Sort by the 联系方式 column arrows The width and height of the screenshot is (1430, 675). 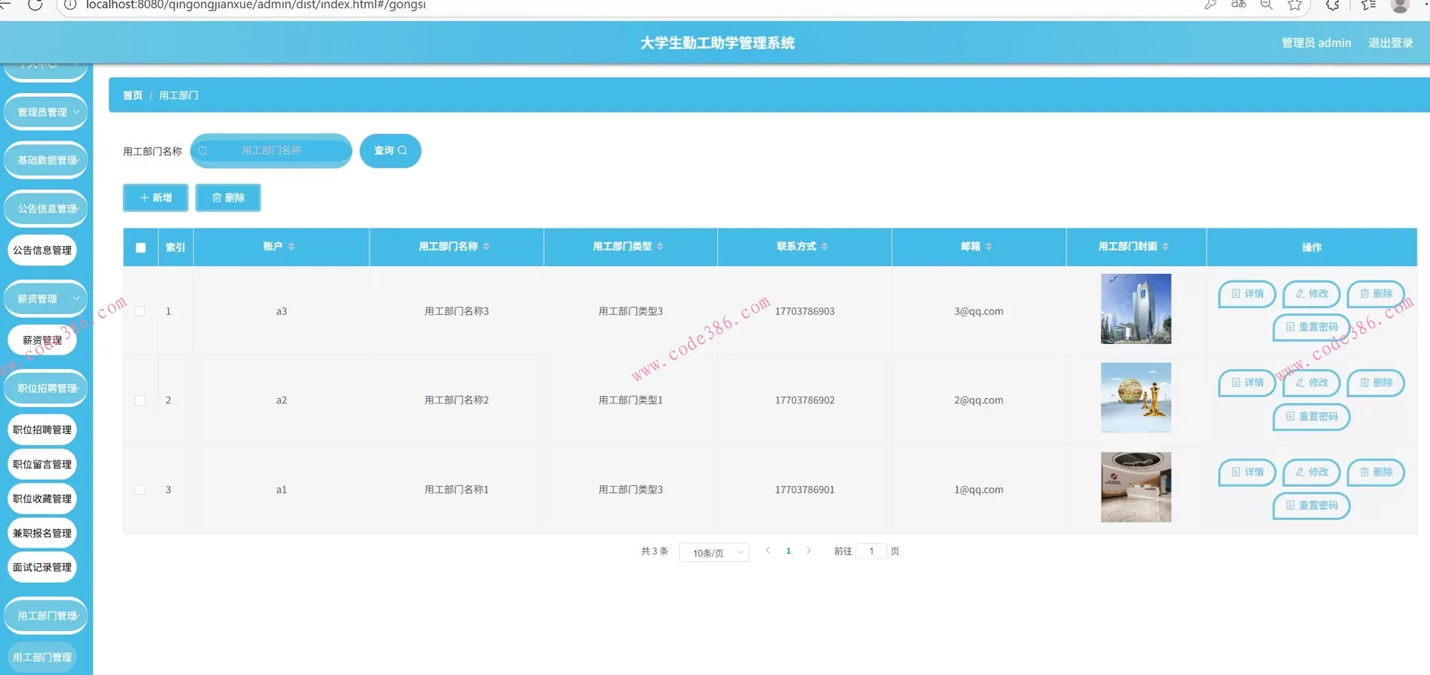click(x=824, y=246)
